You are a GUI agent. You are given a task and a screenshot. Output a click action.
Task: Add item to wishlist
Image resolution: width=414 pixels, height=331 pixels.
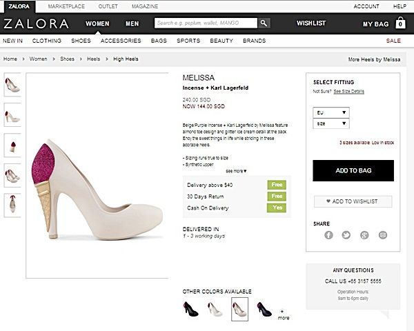[x=353, y=201]
